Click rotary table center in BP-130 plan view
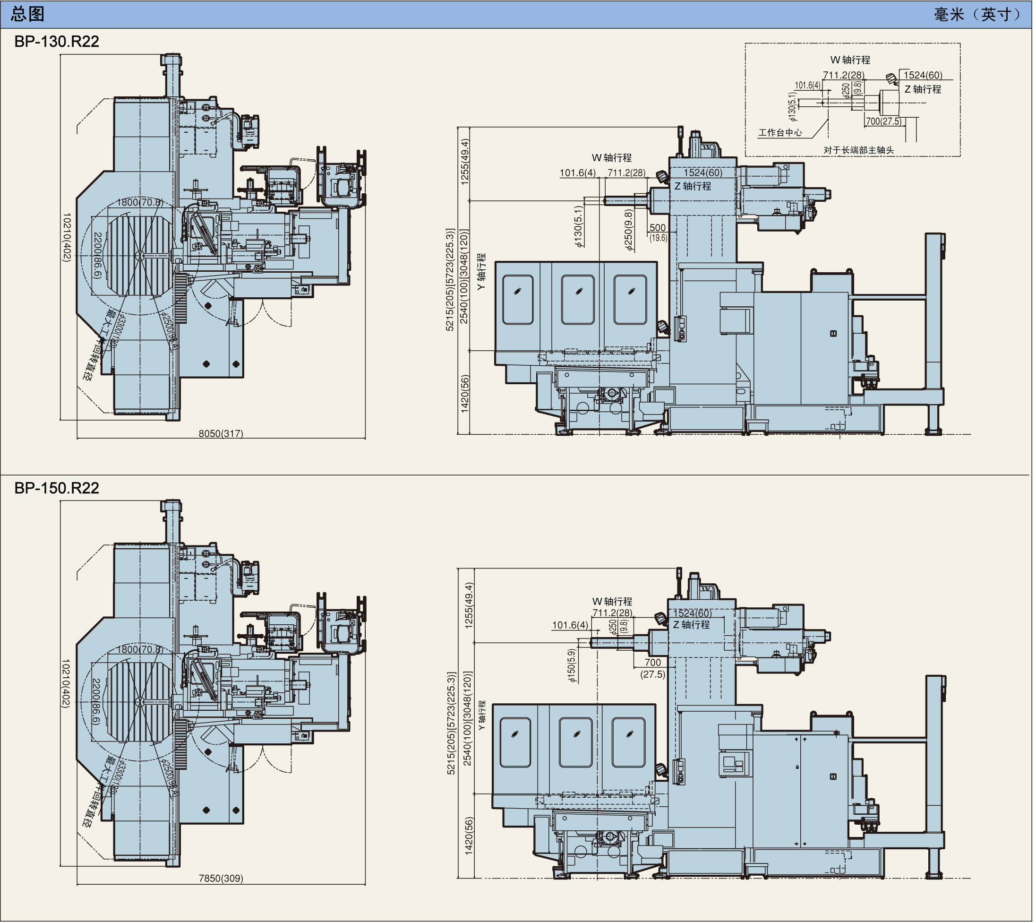The width and height of the screenshot is (1036, 923). click(x=140, y=256)
